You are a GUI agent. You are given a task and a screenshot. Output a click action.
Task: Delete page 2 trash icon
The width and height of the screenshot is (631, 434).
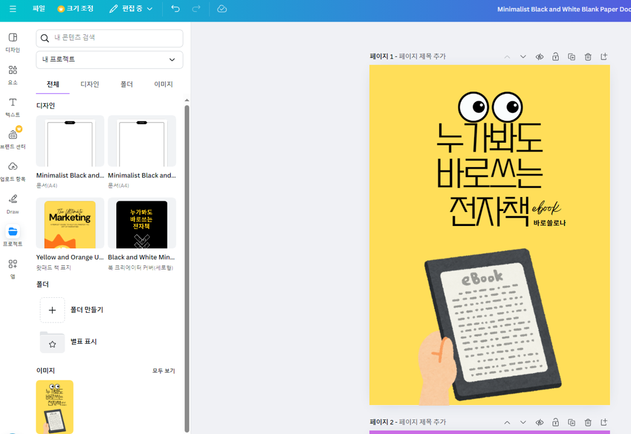coord(588,423)
